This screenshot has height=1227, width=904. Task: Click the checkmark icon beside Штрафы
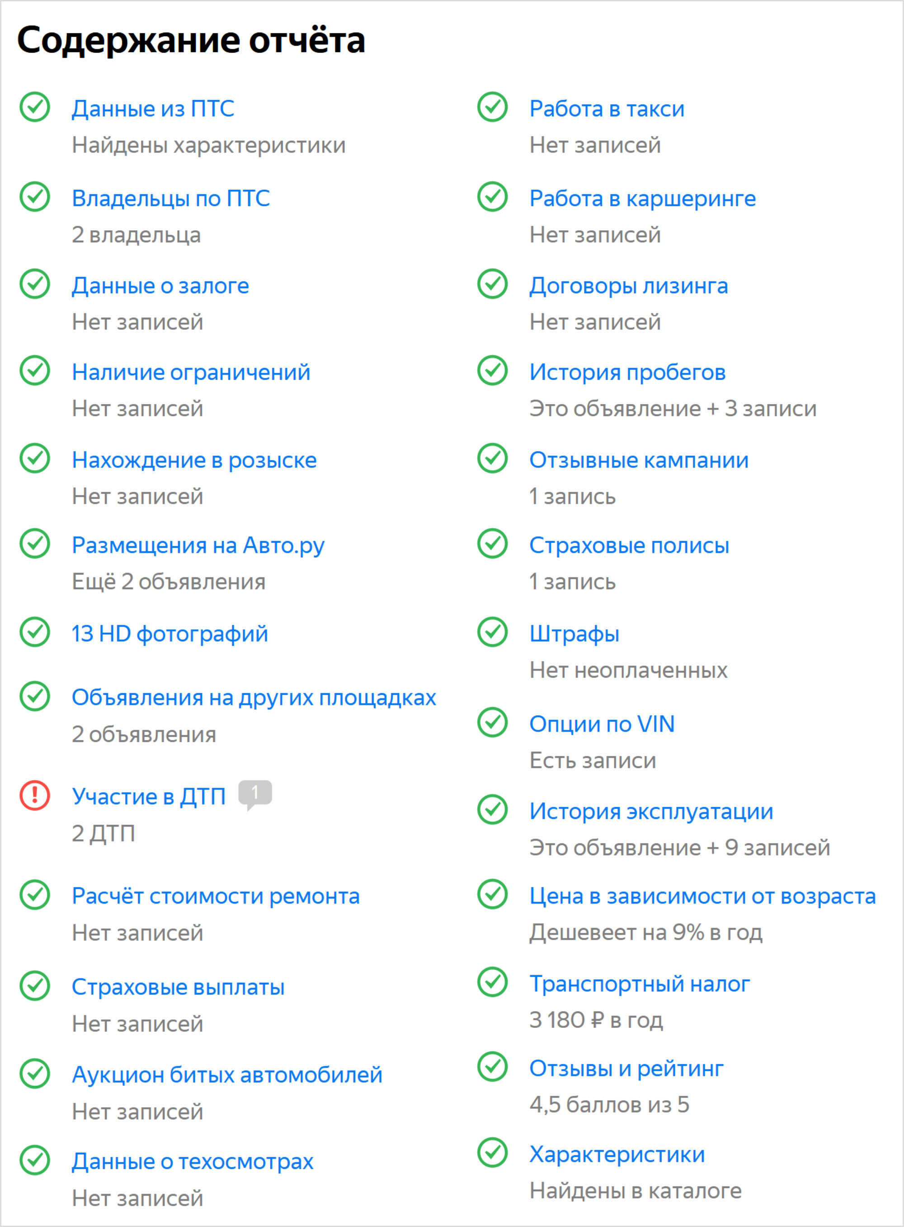click(493, 632)
